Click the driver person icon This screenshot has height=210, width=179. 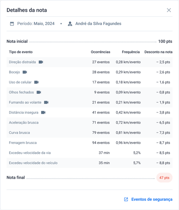pos(70,24)
